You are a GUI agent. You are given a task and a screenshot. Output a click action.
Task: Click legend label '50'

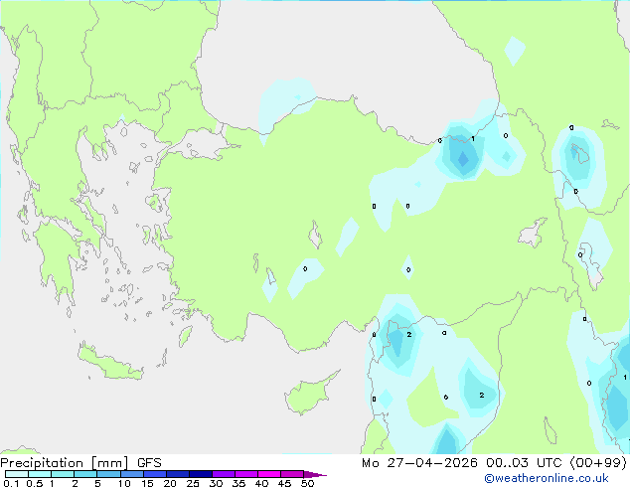tap(307, 483)
